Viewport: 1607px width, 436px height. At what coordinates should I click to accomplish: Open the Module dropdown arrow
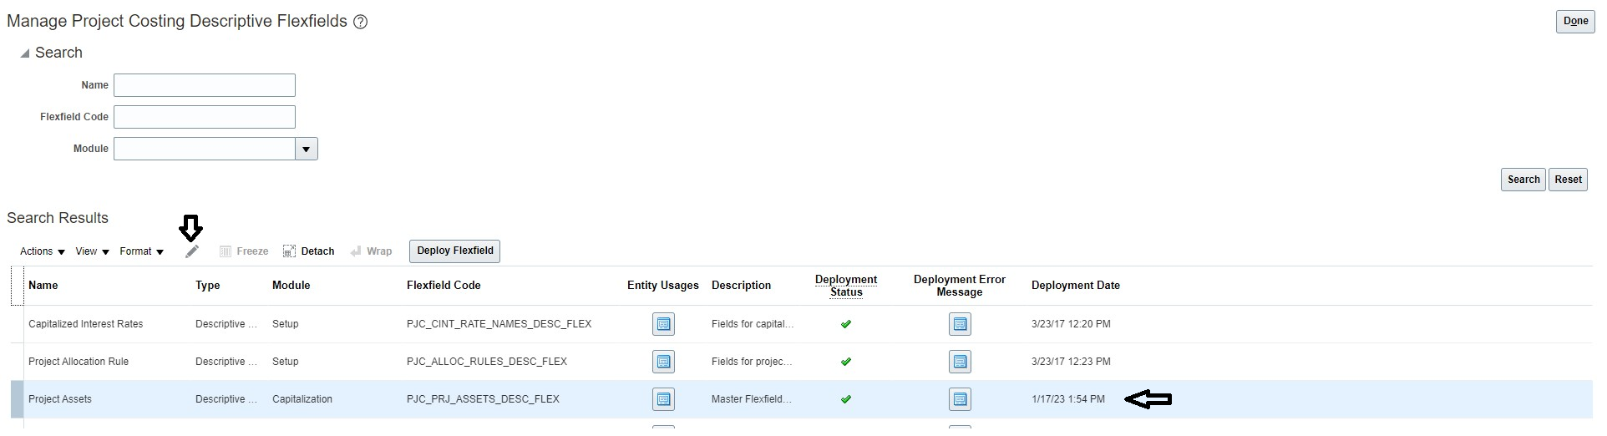tap(307, 150)
